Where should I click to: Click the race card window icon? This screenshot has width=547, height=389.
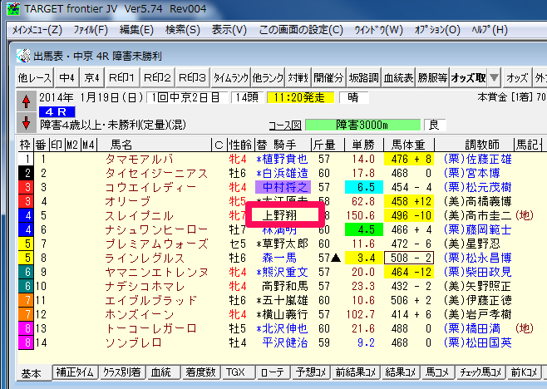tap(23, 56)
